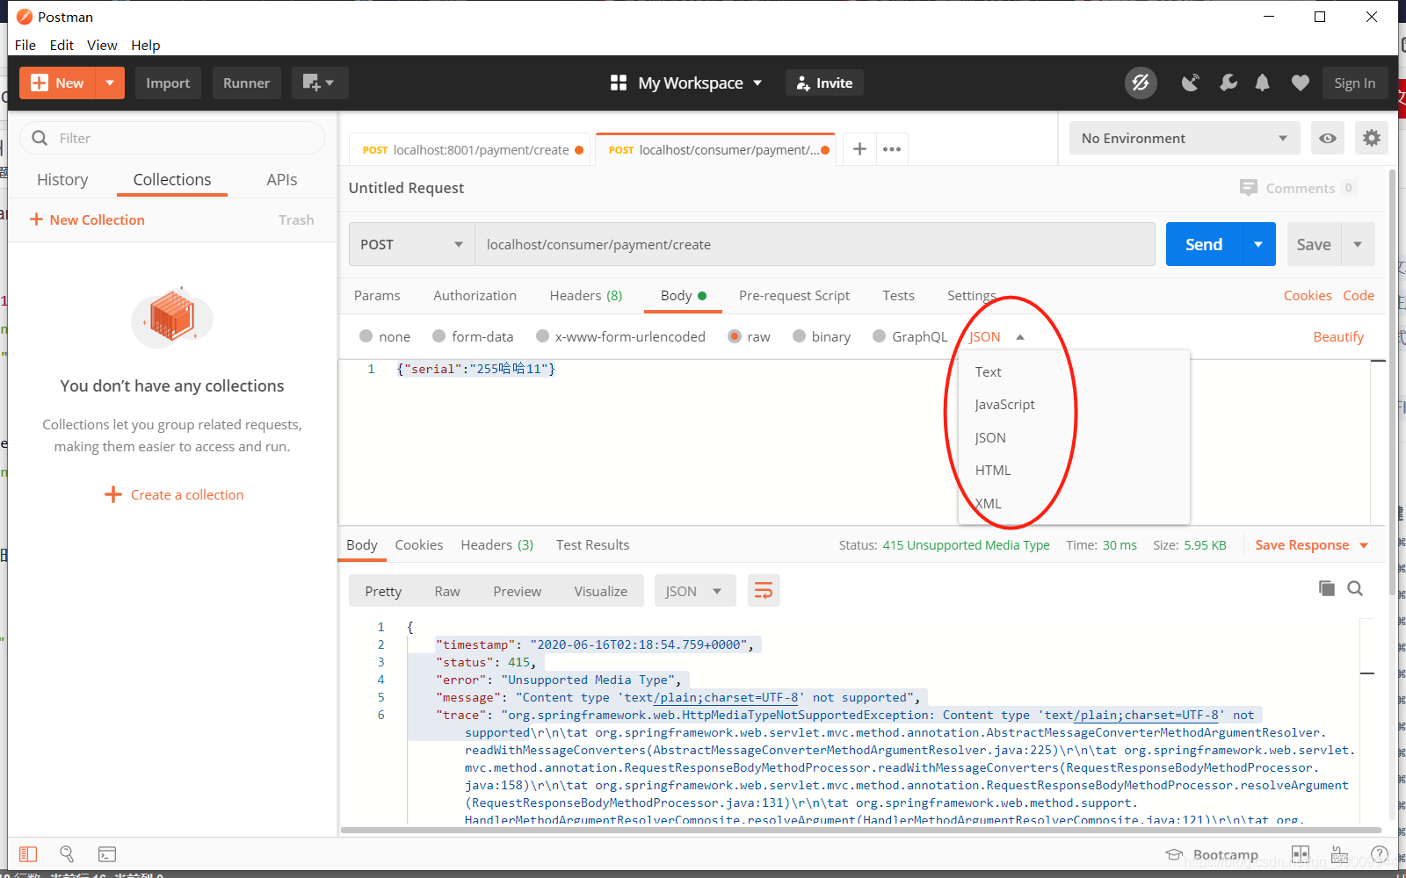Image resolution: width=1406 pixels, height=878 pixels.
Task: Select the raw body type
Action: (735, 336)
